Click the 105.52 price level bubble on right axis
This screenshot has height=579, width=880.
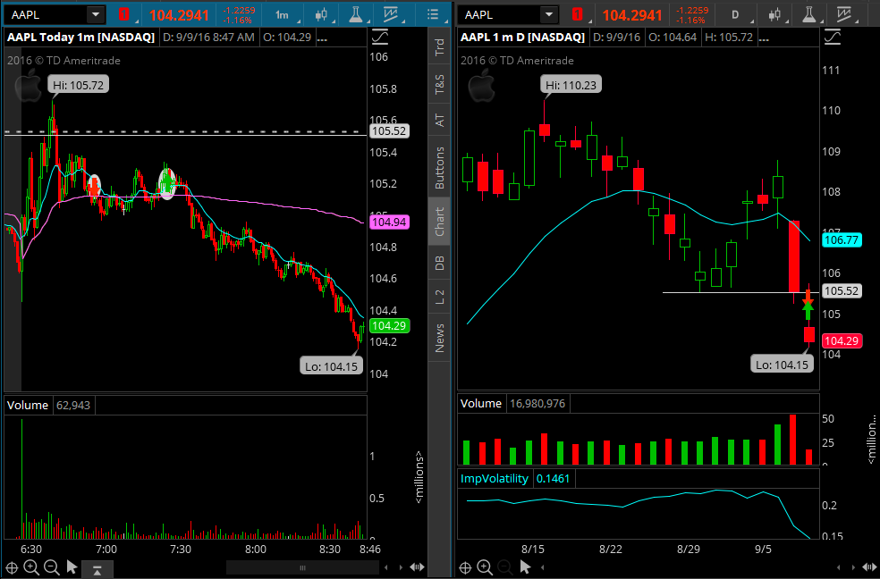click(842, 291)
